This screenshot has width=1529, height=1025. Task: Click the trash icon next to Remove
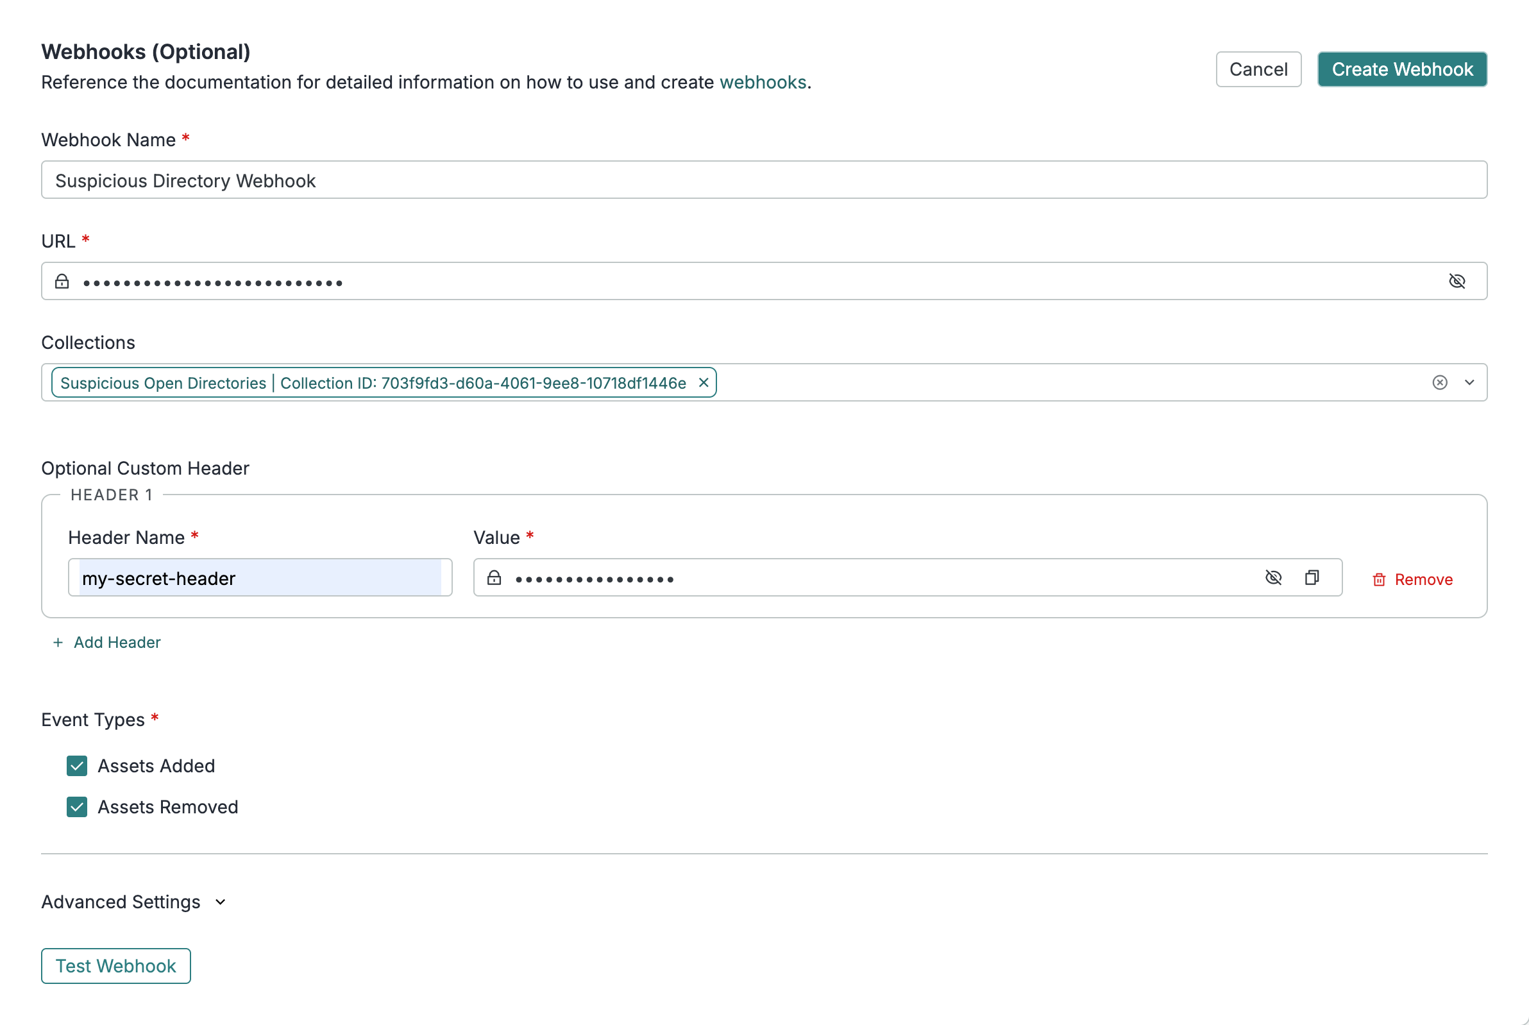[x=1379, y=579]
